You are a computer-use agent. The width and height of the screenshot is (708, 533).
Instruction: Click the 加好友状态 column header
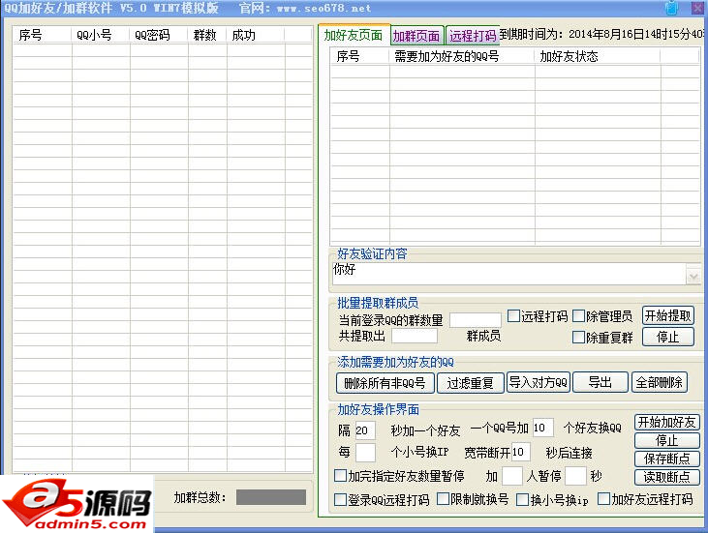point(598,56)
